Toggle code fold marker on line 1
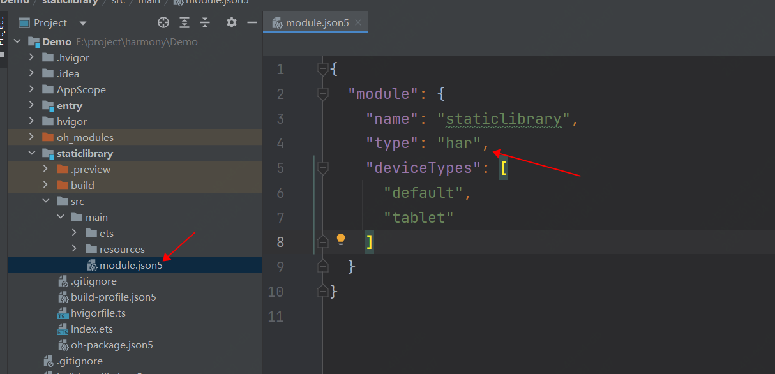 323,70
